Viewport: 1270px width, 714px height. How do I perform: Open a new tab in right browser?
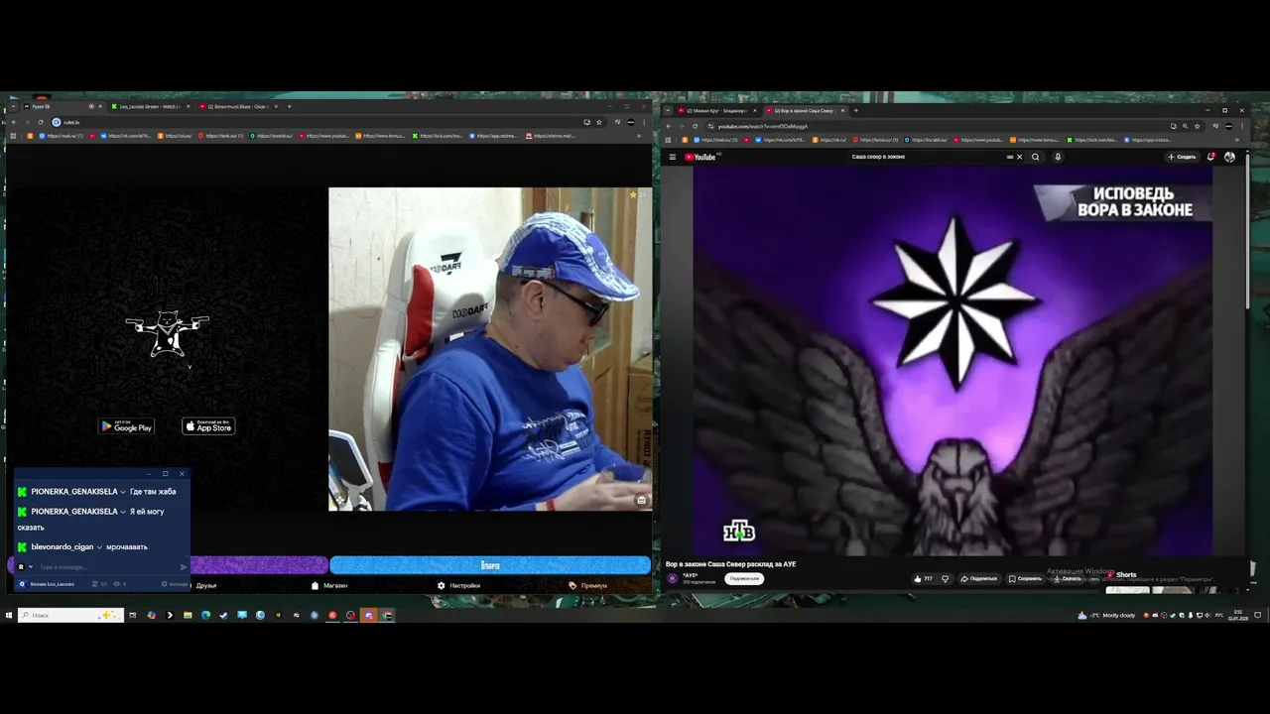[855, 110]
